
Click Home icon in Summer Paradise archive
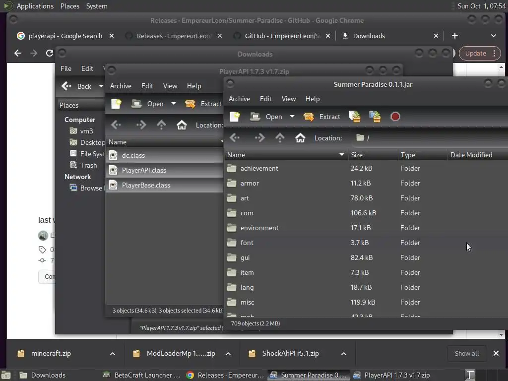(300, 138)
